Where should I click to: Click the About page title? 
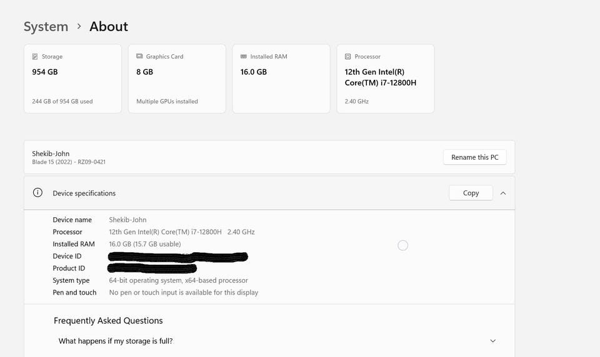[x=109, y=26]
